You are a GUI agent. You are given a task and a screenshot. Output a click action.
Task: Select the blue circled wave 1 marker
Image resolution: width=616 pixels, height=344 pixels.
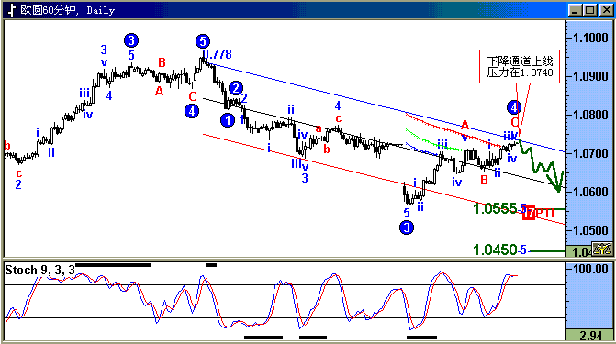[x=228, y=120]
